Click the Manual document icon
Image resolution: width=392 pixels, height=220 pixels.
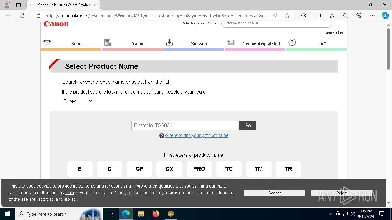[108, 42]
